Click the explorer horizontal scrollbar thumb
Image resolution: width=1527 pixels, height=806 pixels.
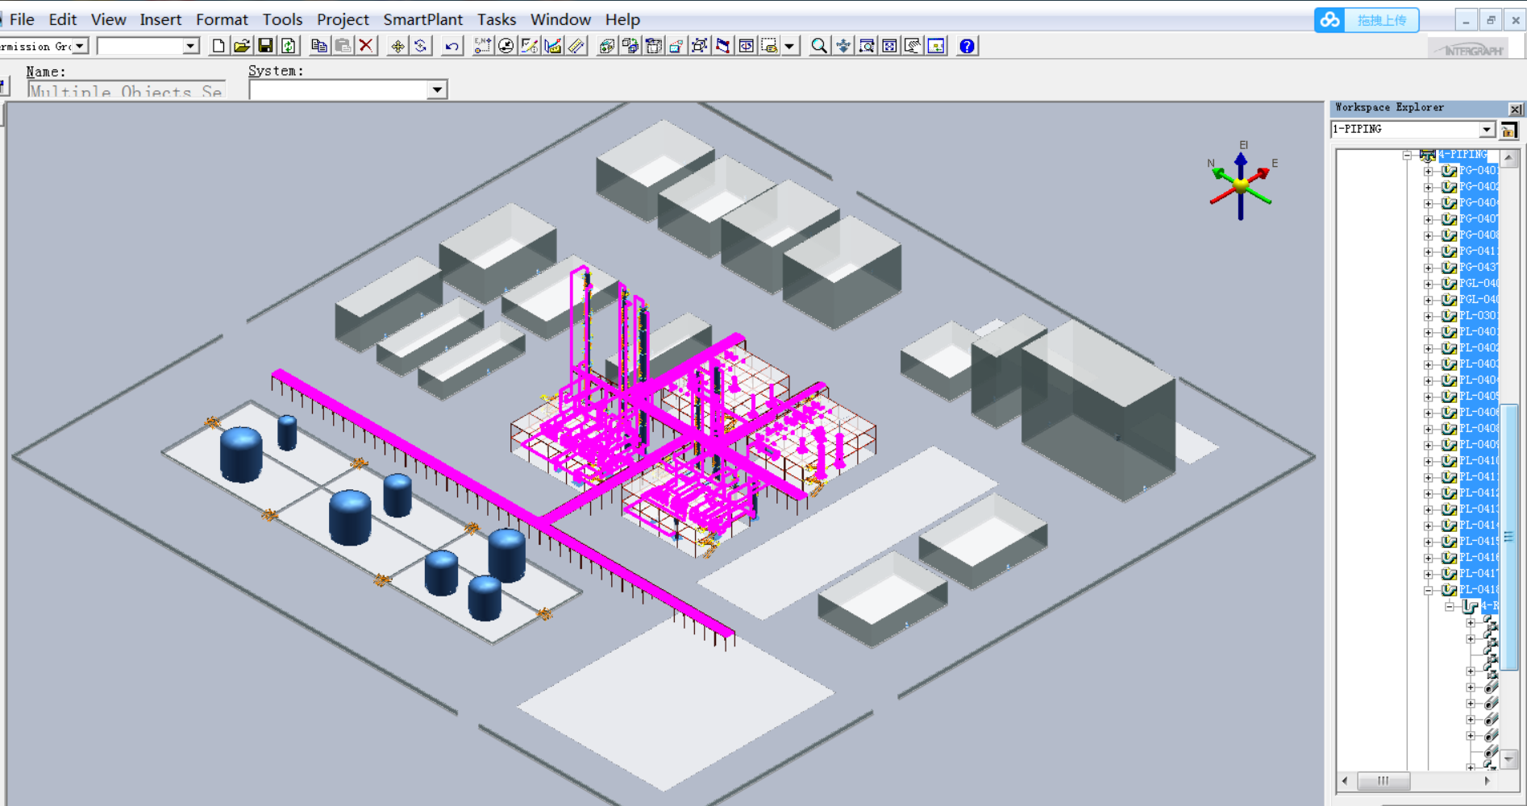(x=1383, y=780)
